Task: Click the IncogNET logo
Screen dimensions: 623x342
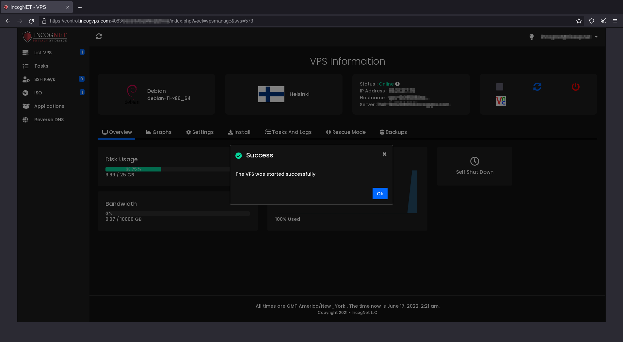Action: point(45,37)
